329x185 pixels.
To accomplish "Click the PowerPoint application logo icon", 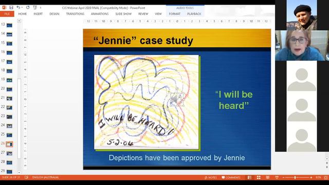I will 4,8.
